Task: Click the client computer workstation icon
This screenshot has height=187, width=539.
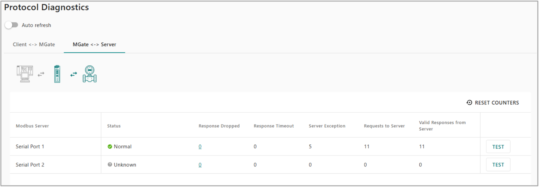Action: coord(25,74)
